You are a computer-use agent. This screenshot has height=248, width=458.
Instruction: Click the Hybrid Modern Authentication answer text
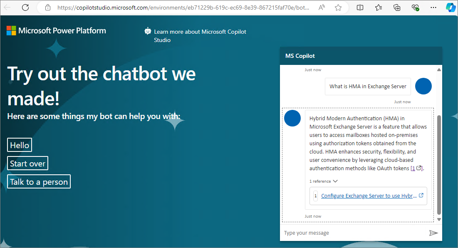[368, 144]
